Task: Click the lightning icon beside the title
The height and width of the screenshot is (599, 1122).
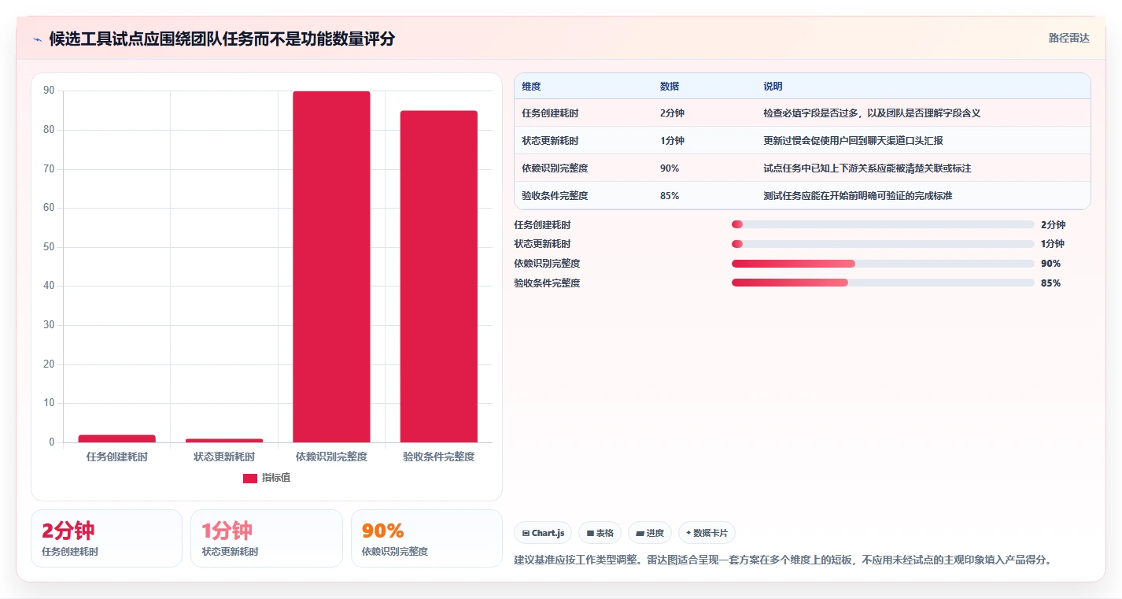Action: pos(37,39)
